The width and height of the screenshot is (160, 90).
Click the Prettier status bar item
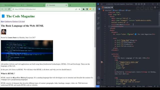pyautogui.click(x=149, y=86)
